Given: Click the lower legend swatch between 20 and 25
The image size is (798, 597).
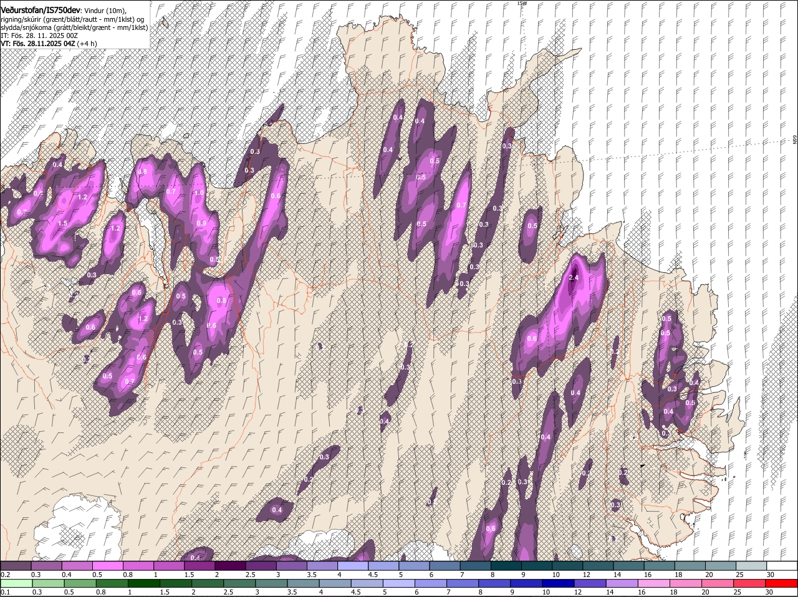Looking at the screenshot, I should click(x=718, y=583).
